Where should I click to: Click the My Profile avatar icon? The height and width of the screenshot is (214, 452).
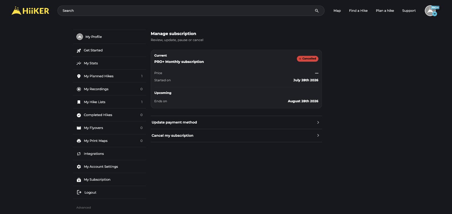[x=80, y=37]
